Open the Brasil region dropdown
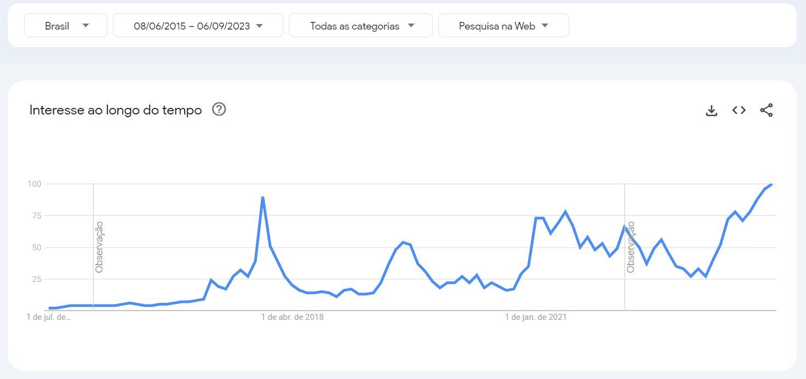The width and height of the screenshot is (806, 379). [66, 26]
